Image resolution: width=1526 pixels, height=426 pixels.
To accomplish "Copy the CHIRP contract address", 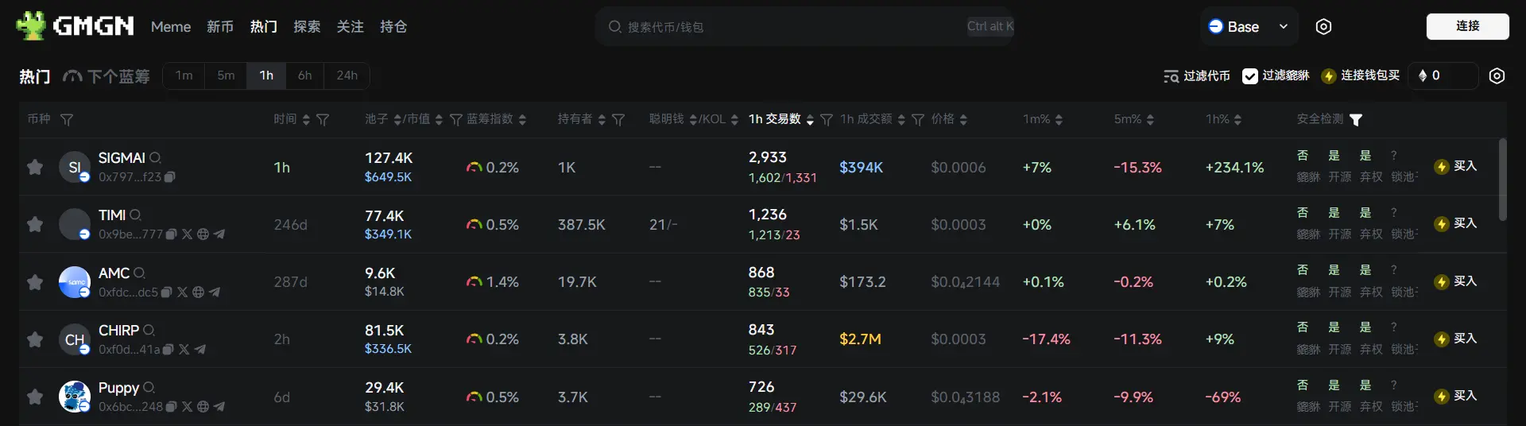I will click(x=168, y=350).
